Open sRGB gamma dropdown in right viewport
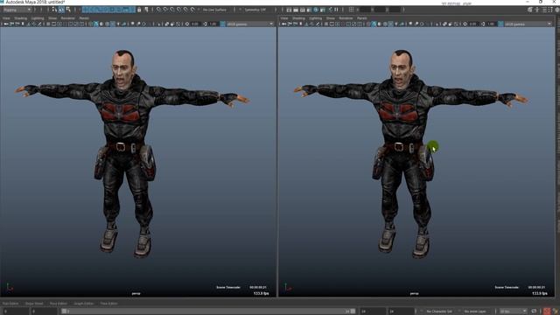Image resolution: width=560 pixels, height=315 pixels. tap(528, 24)
